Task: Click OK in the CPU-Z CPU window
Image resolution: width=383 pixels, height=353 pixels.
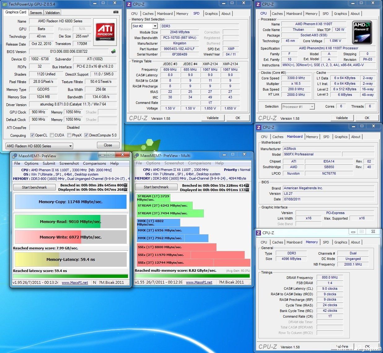Action: point(367,118)
